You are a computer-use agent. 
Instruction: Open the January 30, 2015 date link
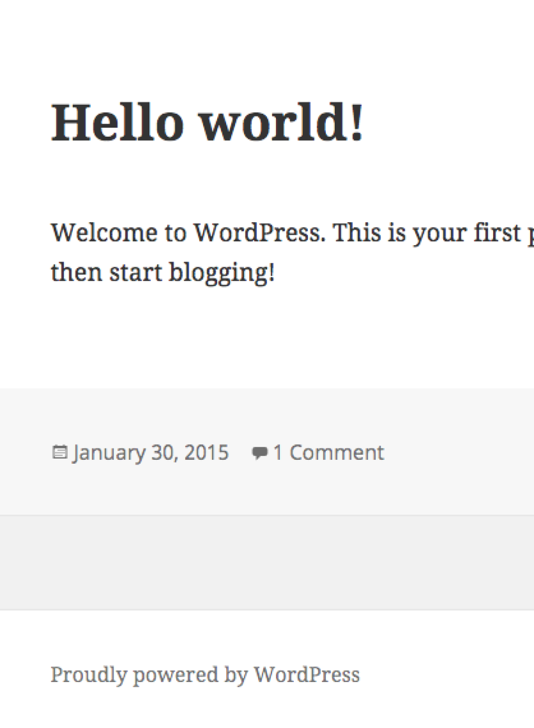[x=151, y=452]
